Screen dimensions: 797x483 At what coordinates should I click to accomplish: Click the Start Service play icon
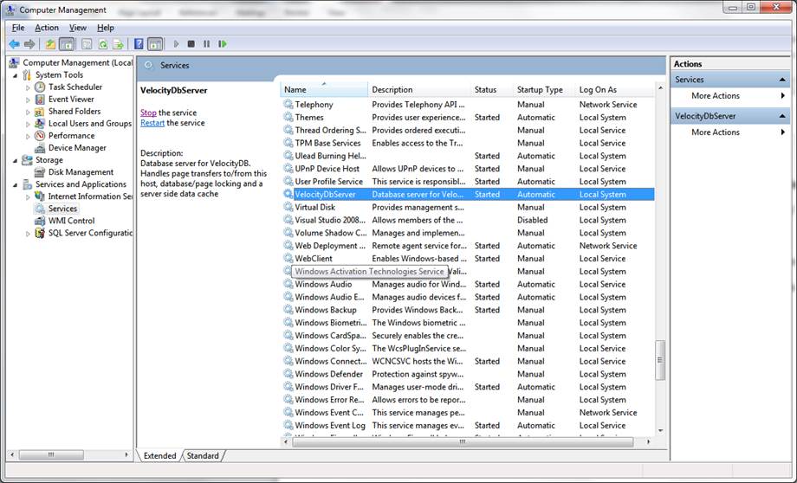tap(176, 44)
